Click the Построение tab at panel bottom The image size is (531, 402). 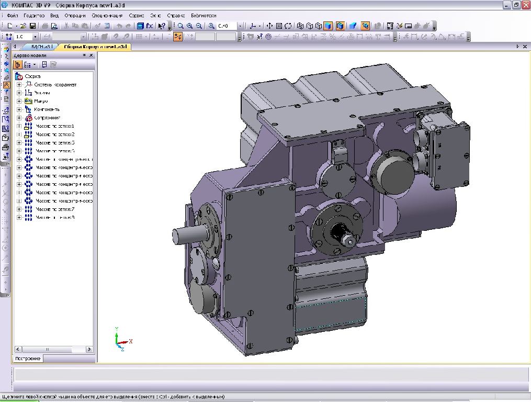[28, 359]
